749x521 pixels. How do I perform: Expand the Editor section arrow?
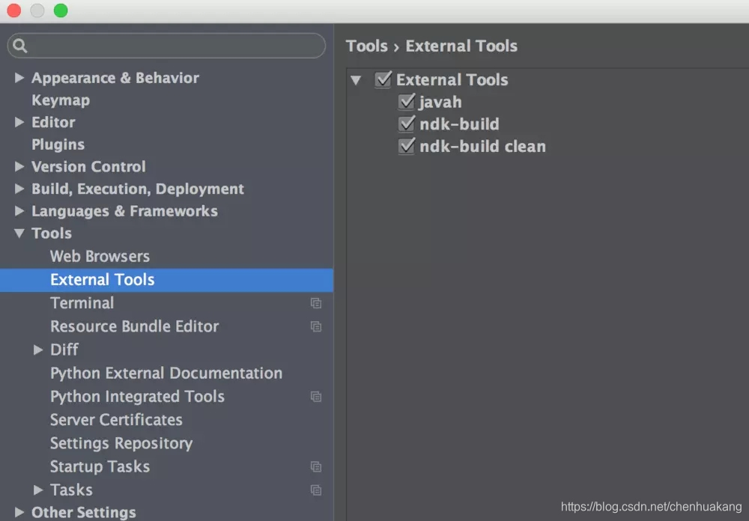19,122
